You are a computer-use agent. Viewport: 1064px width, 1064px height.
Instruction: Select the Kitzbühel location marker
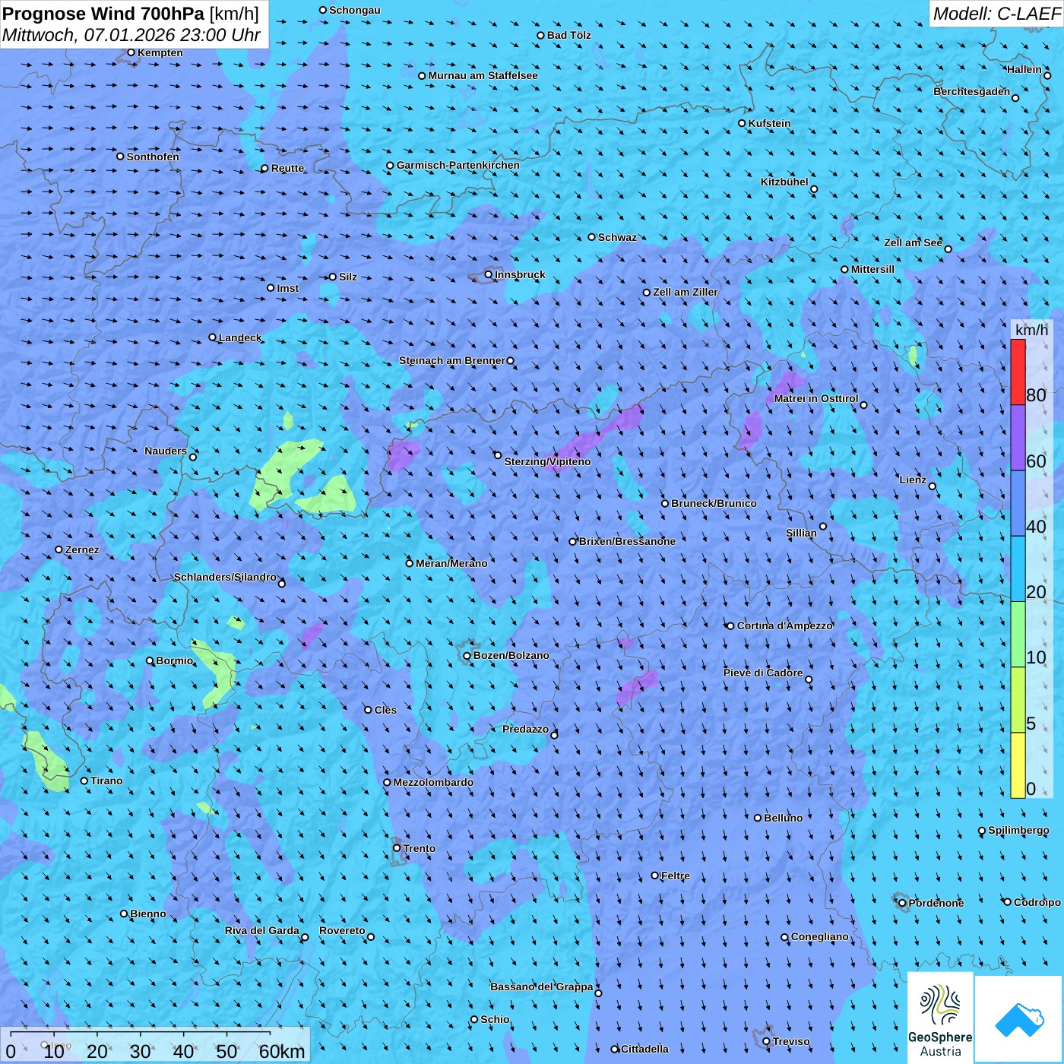click(814, 189)
